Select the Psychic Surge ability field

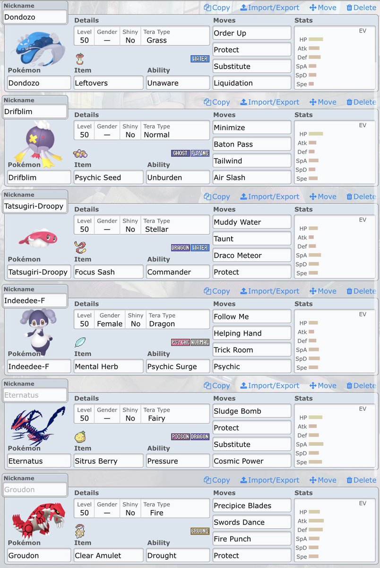coord(178,366)
